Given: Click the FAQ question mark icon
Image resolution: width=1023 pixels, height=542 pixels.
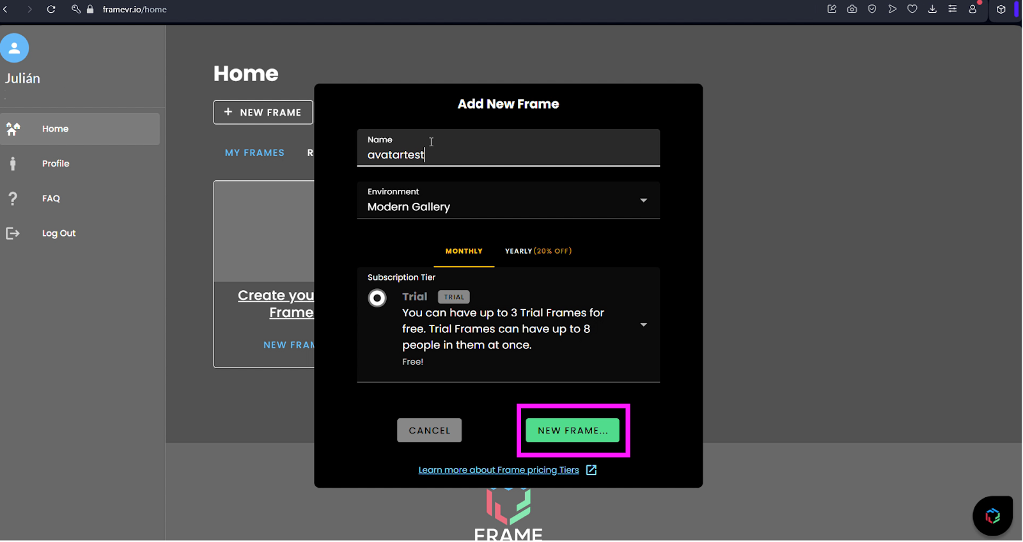Looking at the screenshot, I should click(x=13, y=199).
